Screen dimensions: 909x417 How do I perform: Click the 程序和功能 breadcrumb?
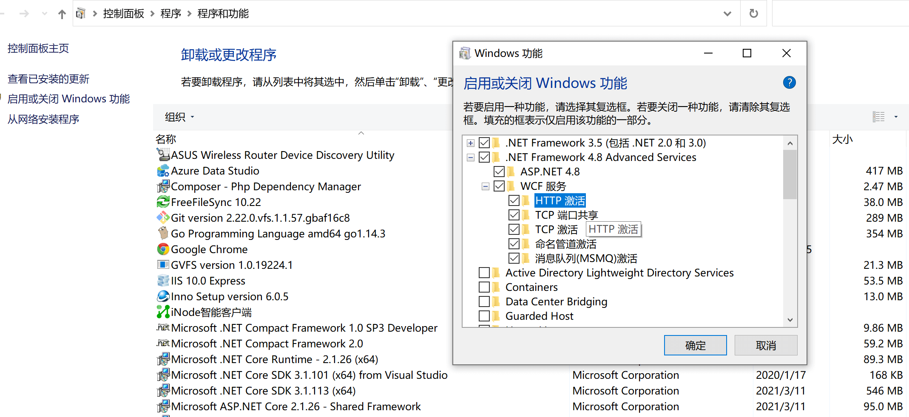click(223, 14)
